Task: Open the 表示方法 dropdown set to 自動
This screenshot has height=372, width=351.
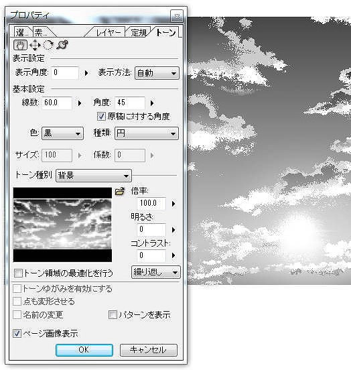Action: click(x=157, y=73)
